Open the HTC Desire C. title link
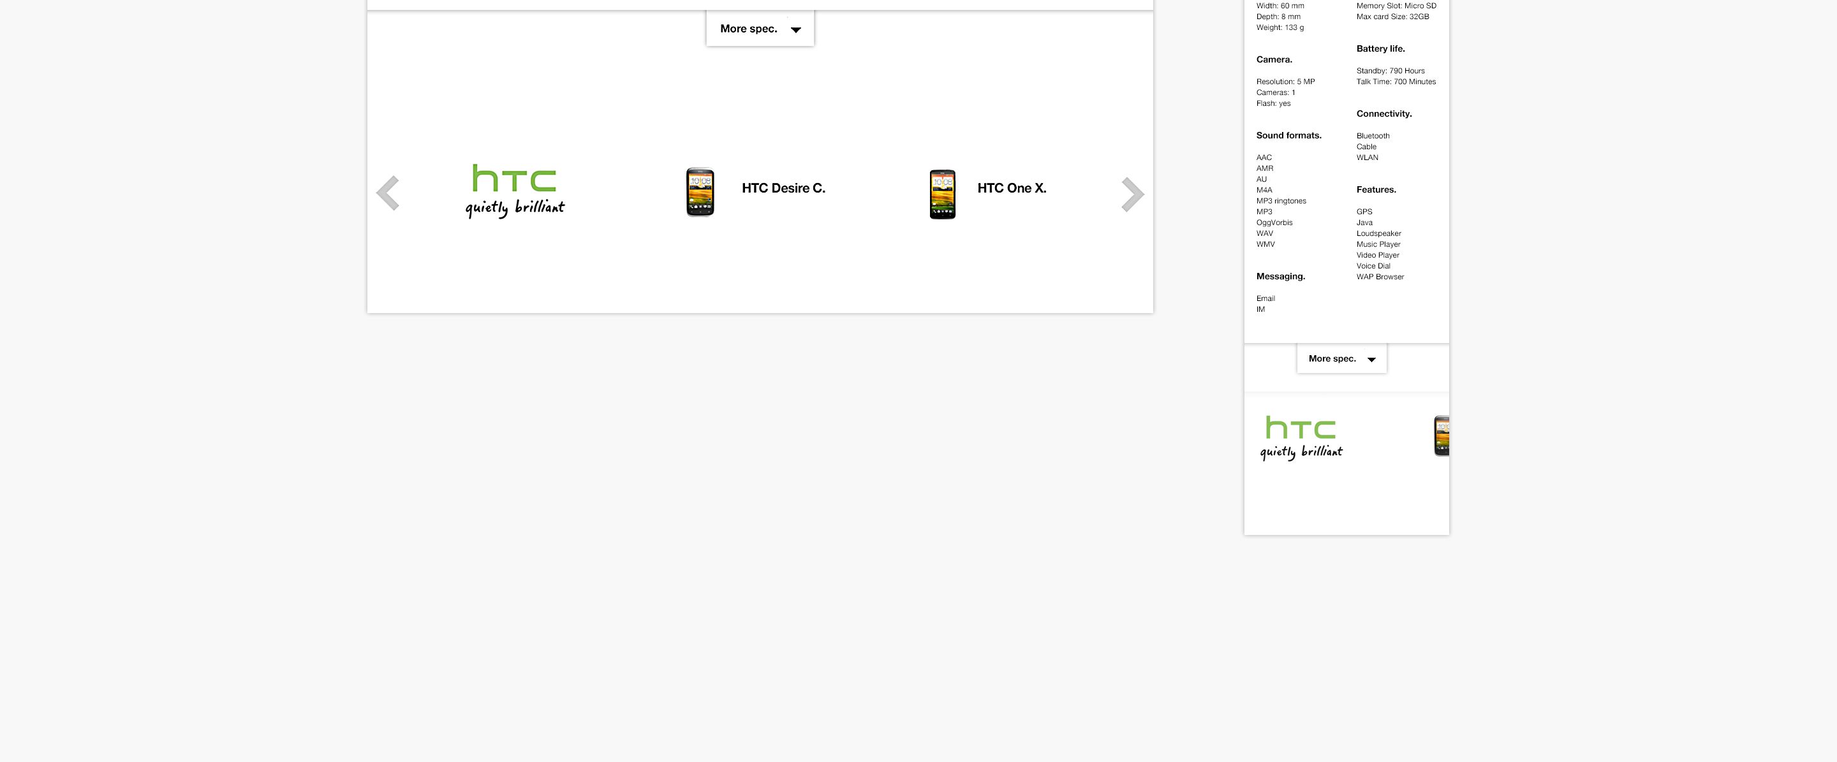1837x762 pixels. pyautogui.click(x=783, y=188)
